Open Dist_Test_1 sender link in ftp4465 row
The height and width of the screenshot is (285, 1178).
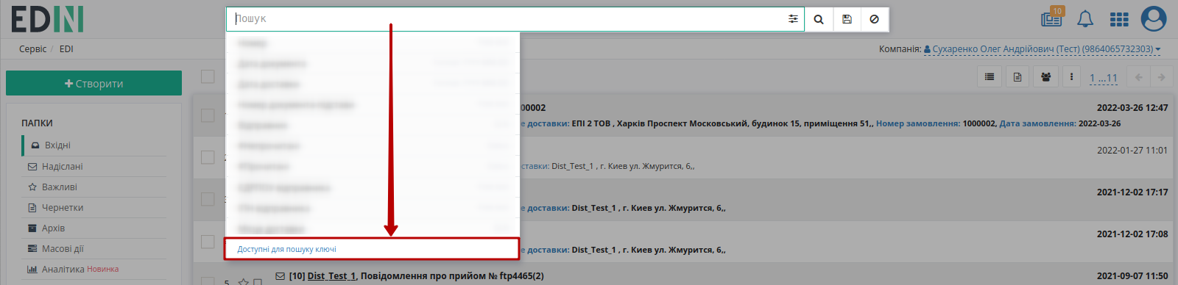tap(331, 276)
